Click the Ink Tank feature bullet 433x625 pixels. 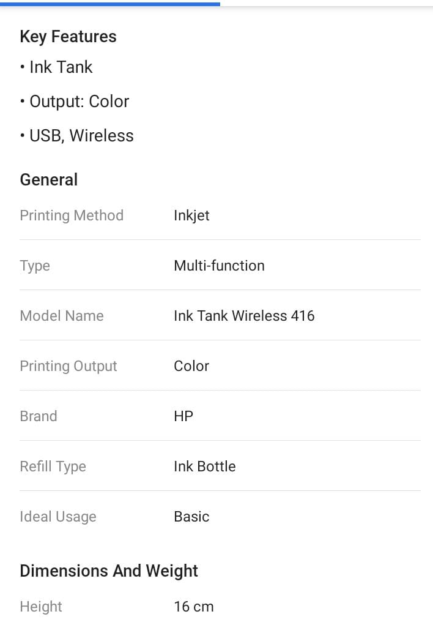(61, 67)
